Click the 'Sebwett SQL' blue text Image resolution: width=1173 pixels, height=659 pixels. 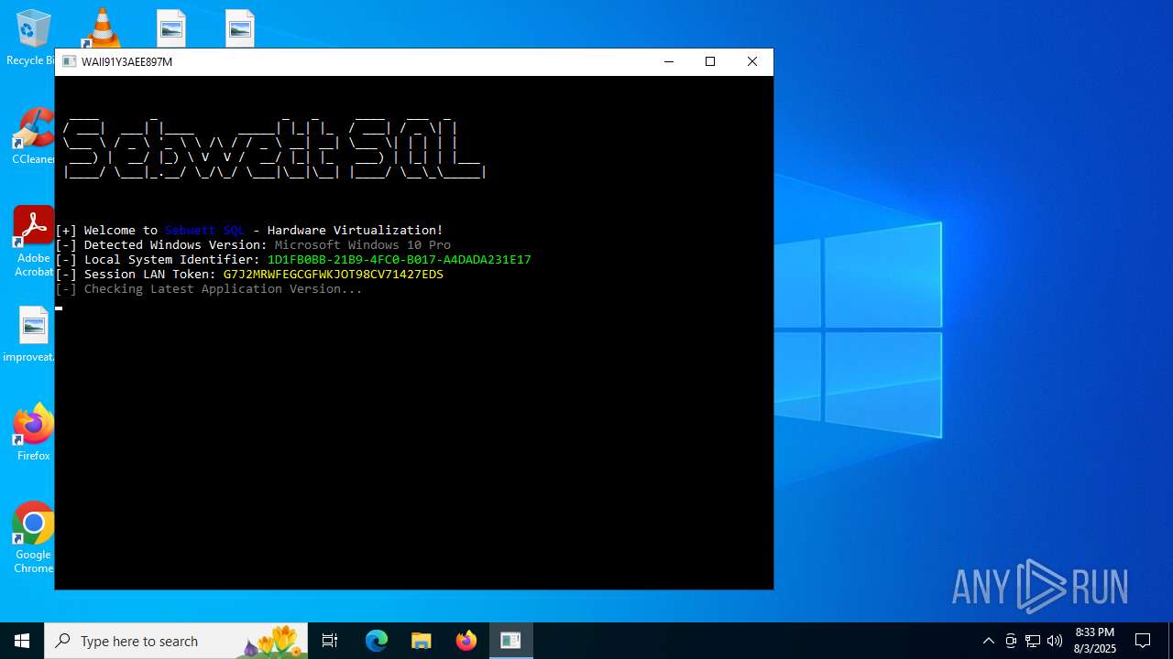click(x=204, y=231)
